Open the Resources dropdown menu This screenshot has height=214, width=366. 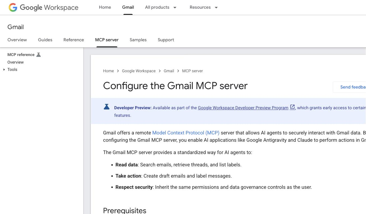click(204, 7)
